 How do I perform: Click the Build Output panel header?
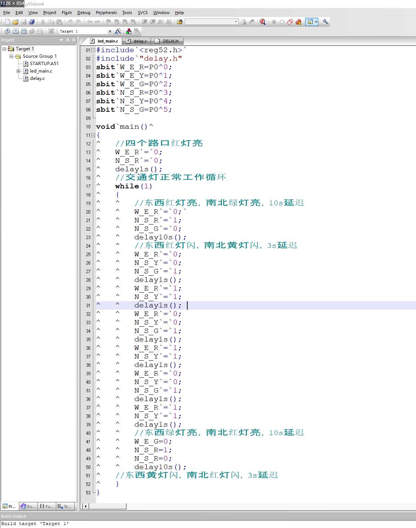coord(208,516)
